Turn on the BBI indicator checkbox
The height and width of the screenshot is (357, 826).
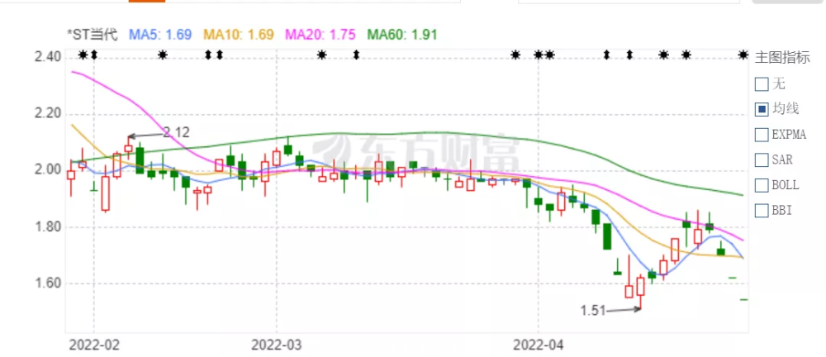tap(762, 211)
